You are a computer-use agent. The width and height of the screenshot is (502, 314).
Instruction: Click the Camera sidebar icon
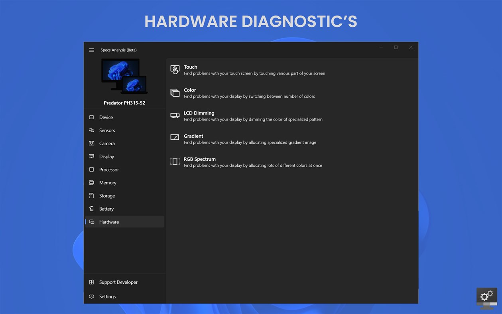tap(92, 143)
